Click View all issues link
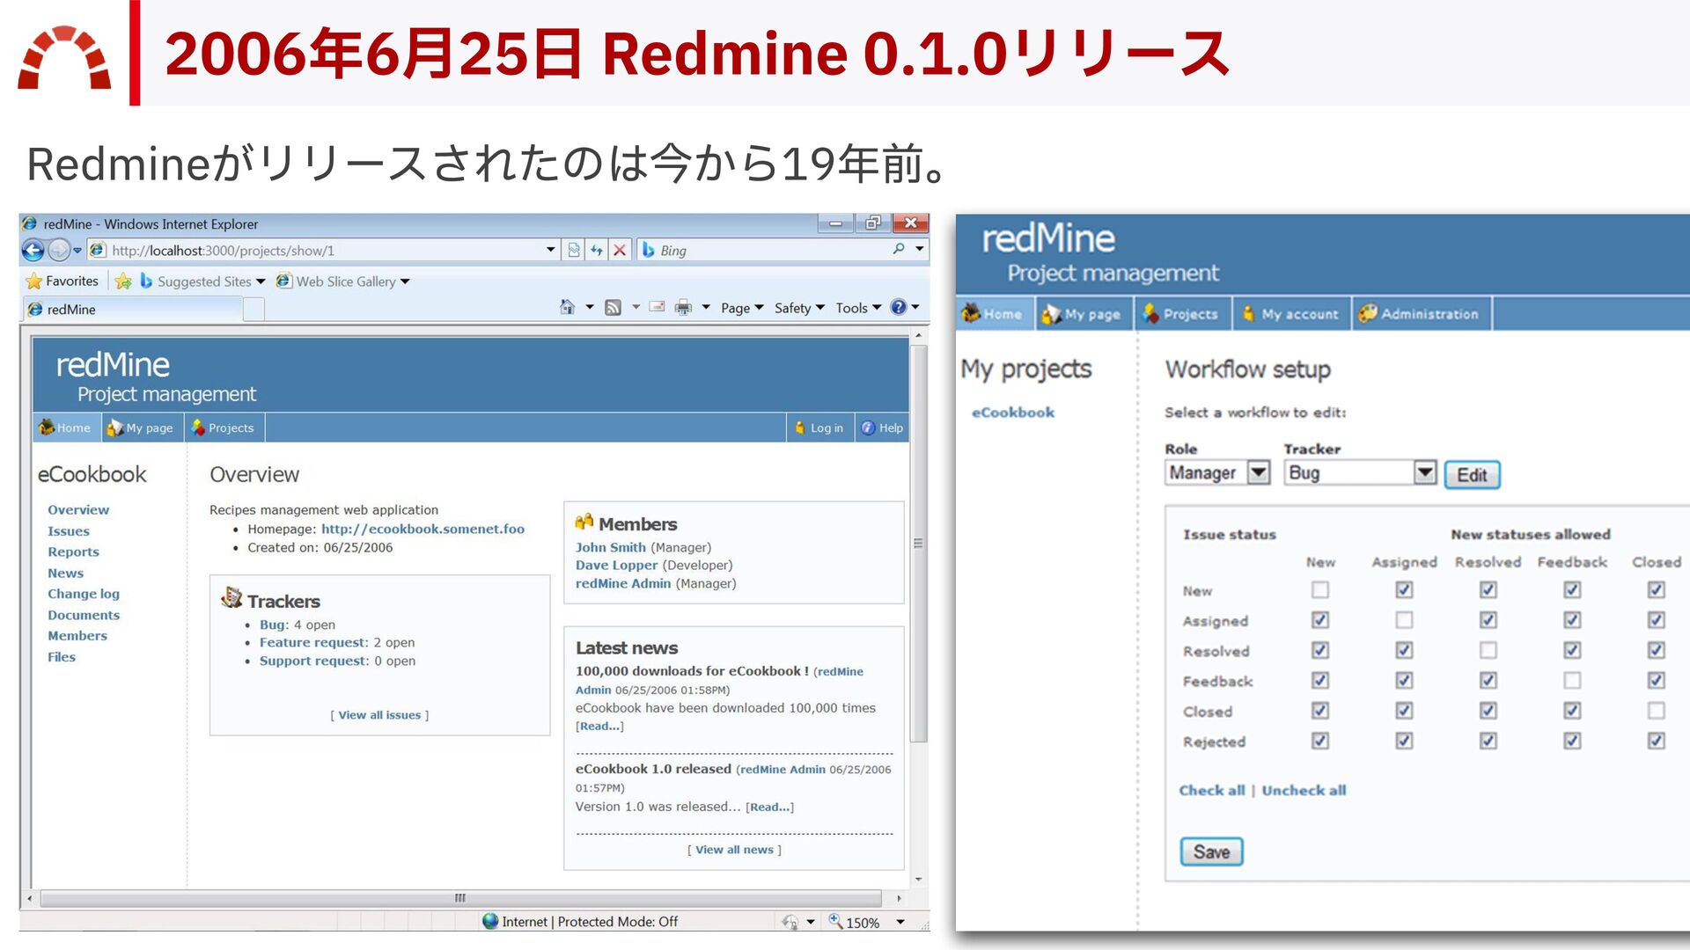 (x=379, y=715)
